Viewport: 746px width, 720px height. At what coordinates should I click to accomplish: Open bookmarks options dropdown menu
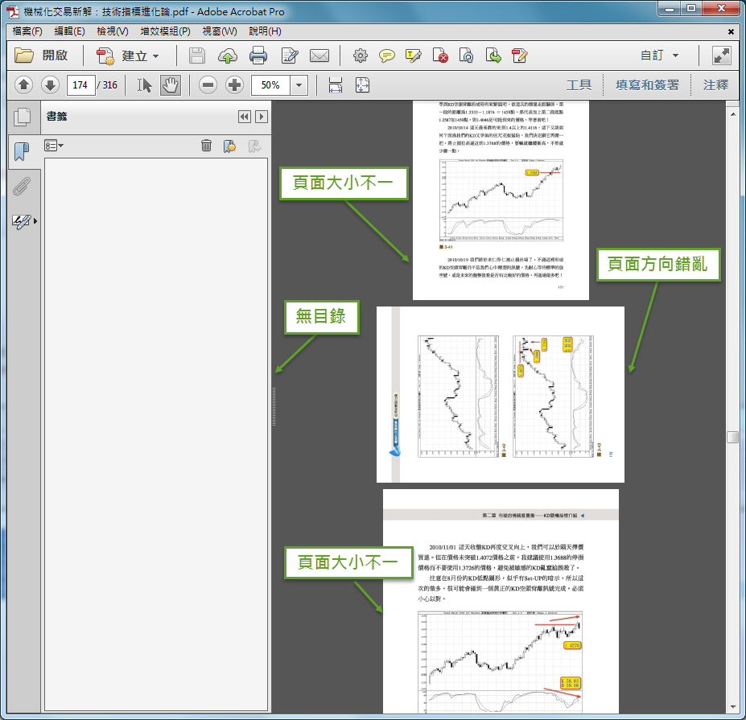coord(54,146)
